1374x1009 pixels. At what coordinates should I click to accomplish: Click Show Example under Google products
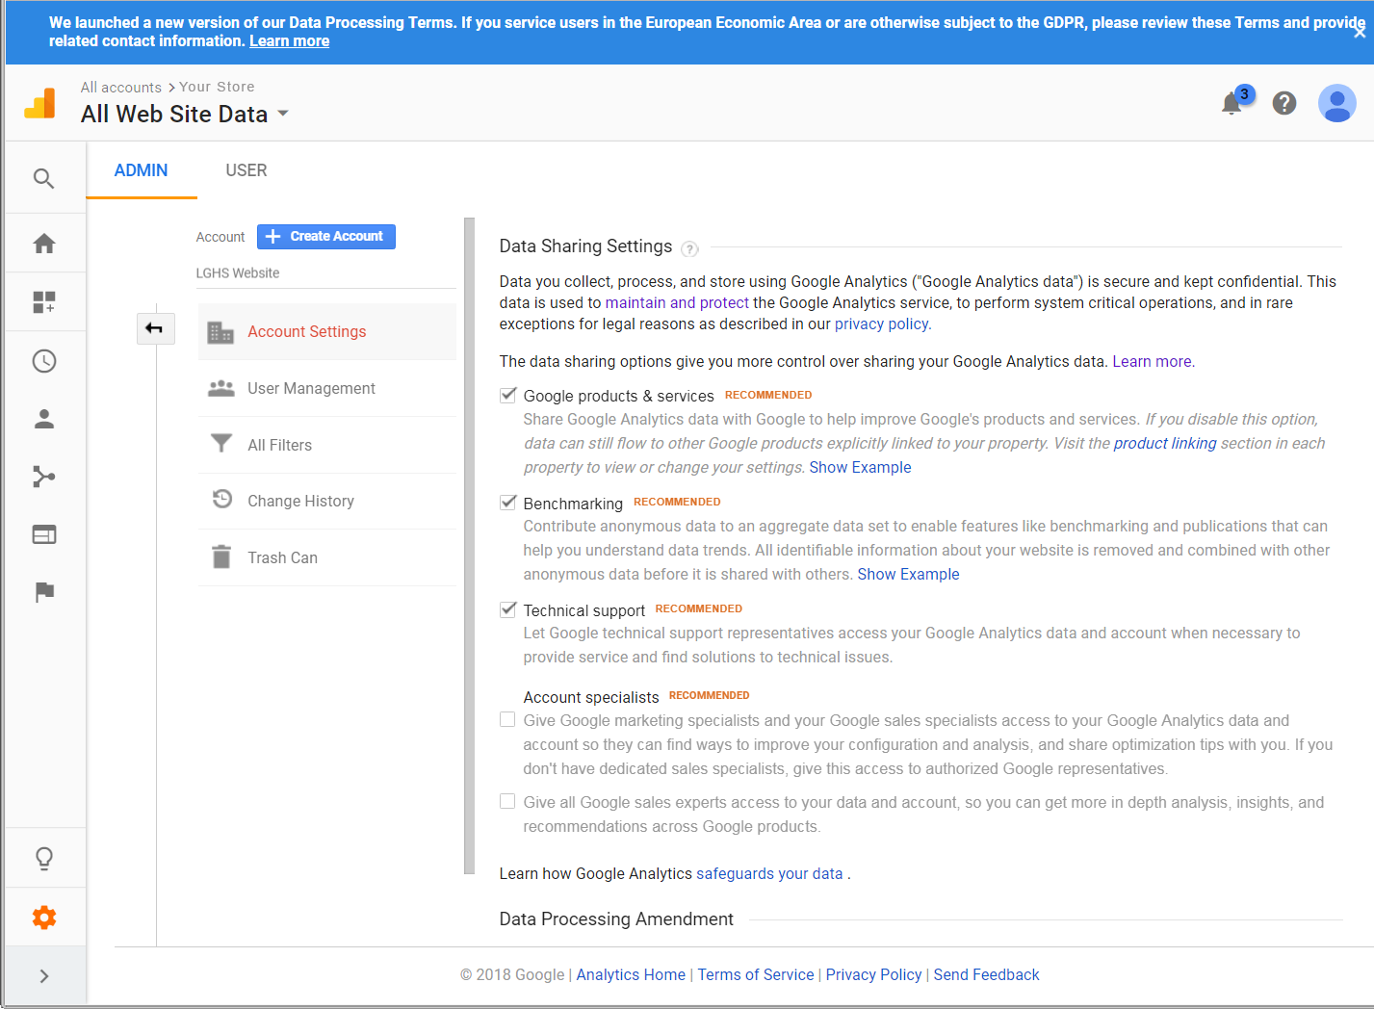coord(860,467)
